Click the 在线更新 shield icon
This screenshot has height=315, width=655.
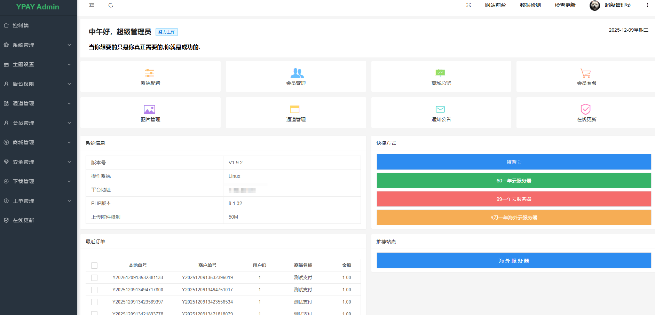tap(585, 109)
